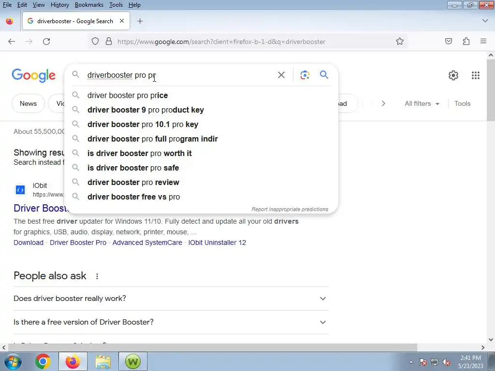Open the Advanced SystemCare sitelink

point(147,243)
